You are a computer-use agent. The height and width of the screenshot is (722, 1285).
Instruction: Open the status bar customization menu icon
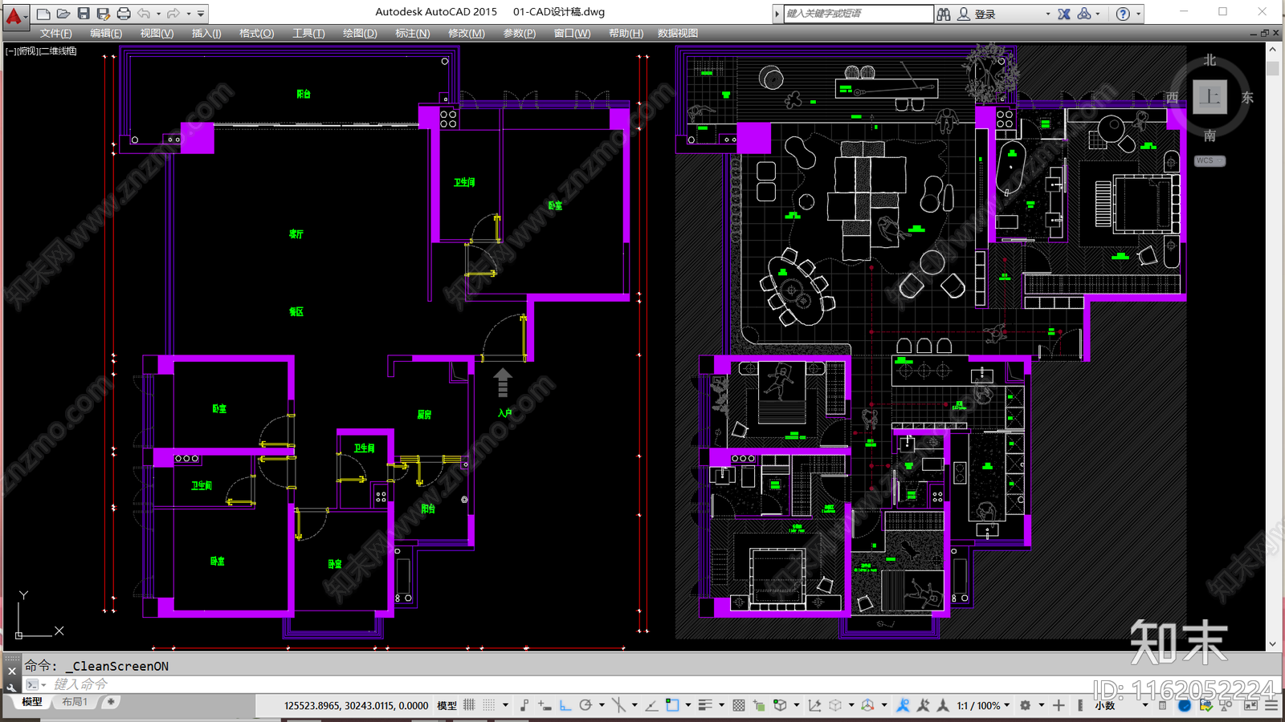click(1271, 705)
